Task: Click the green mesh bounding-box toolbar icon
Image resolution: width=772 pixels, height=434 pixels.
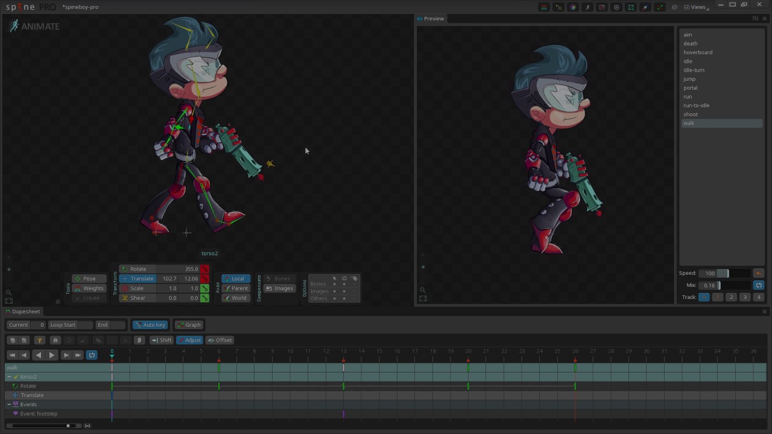Action: [631, 7]
